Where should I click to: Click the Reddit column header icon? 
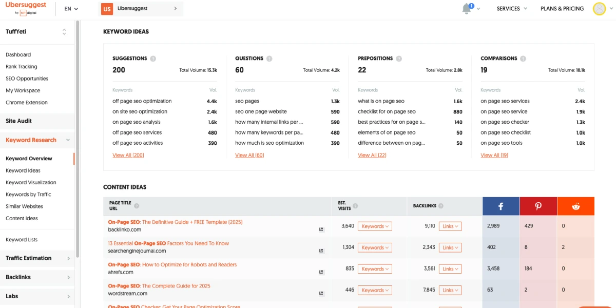click(x=576, y=206)
